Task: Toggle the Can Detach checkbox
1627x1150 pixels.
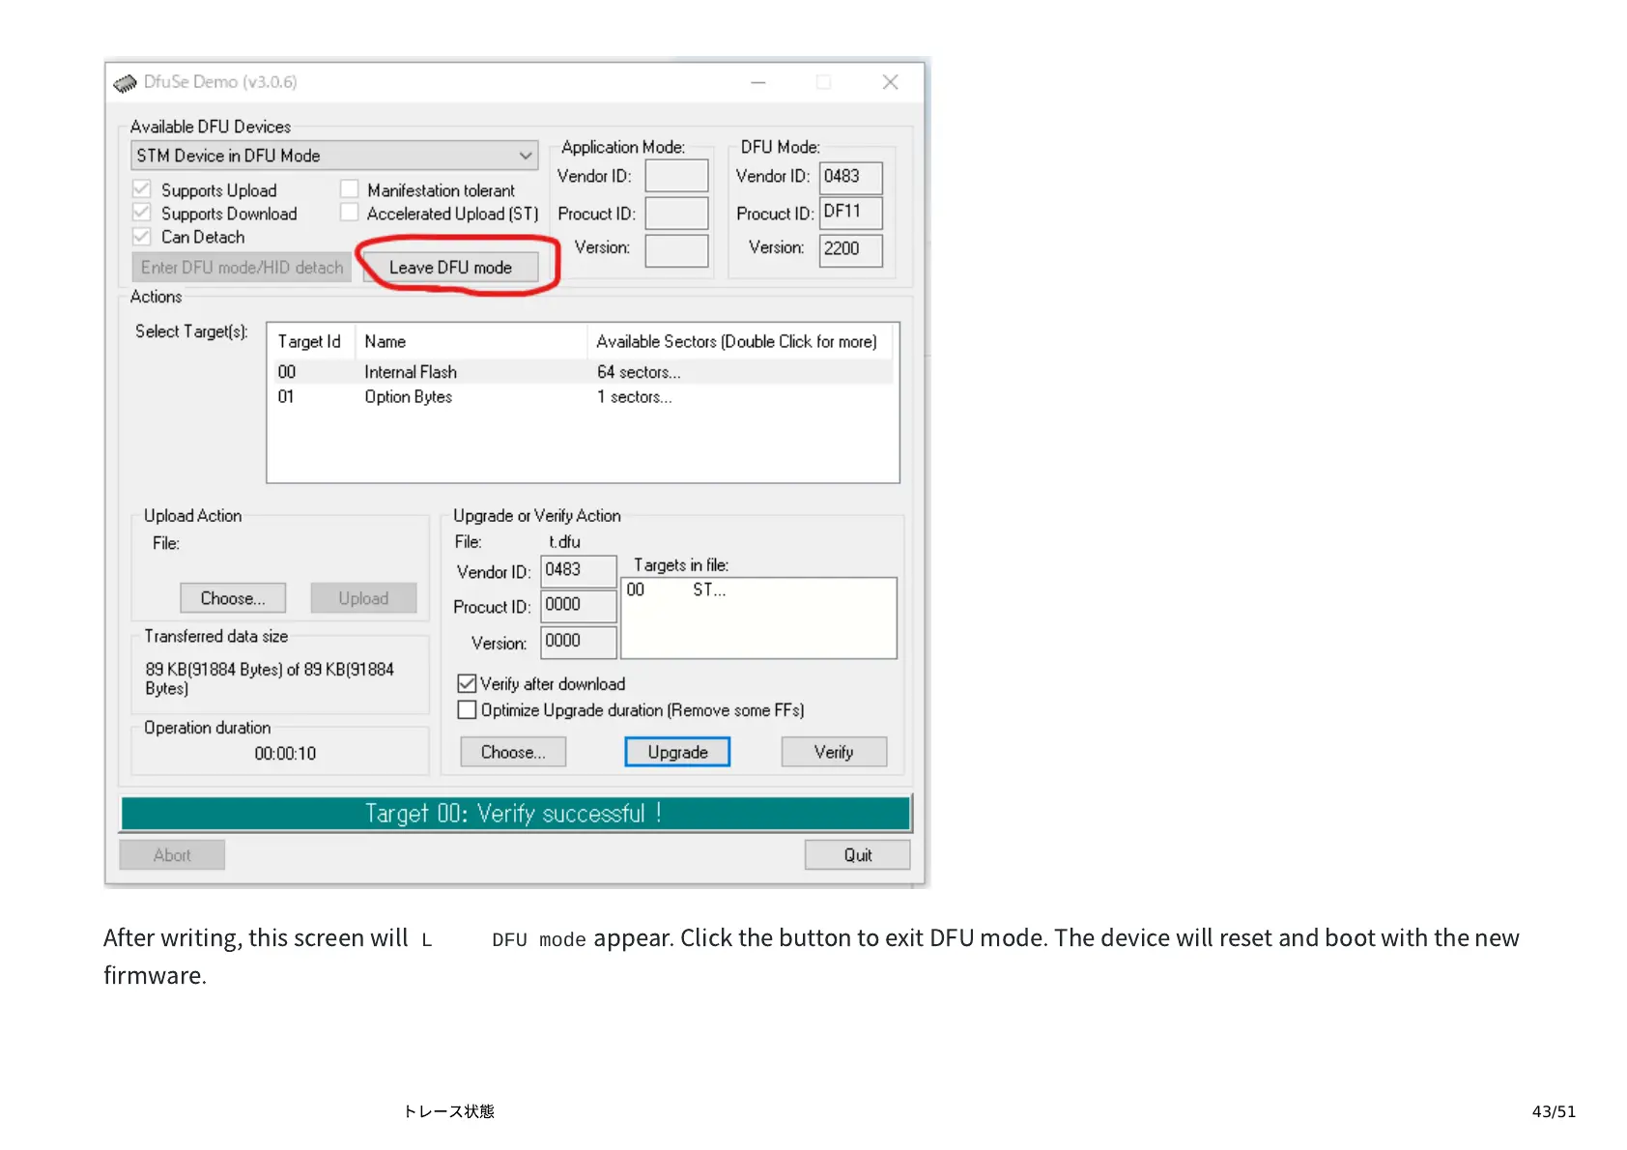Action: (142, 237)
